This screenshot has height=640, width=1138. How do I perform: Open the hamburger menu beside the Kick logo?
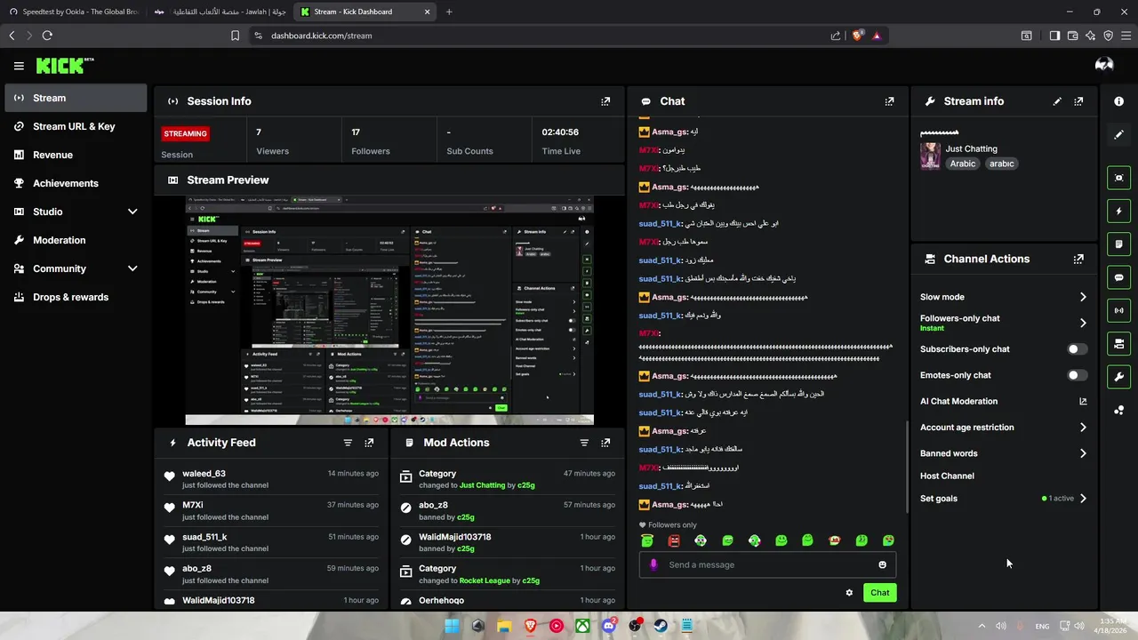tap(19, 66)
